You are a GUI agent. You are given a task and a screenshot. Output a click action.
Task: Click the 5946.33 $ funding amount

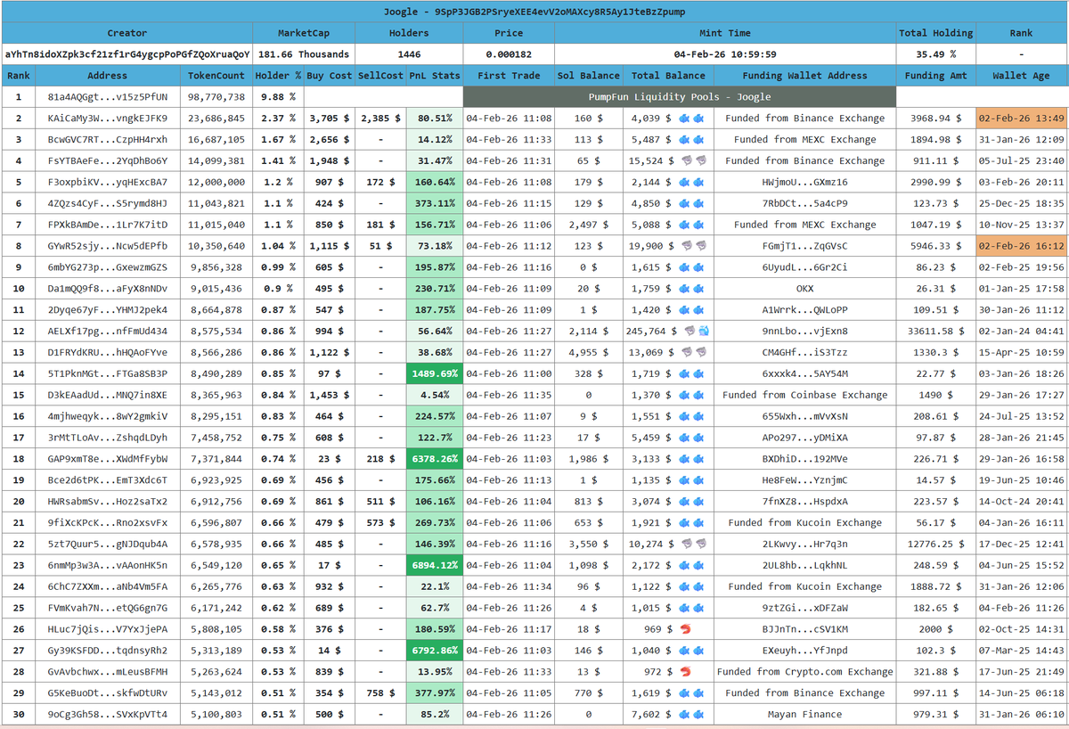936,246
